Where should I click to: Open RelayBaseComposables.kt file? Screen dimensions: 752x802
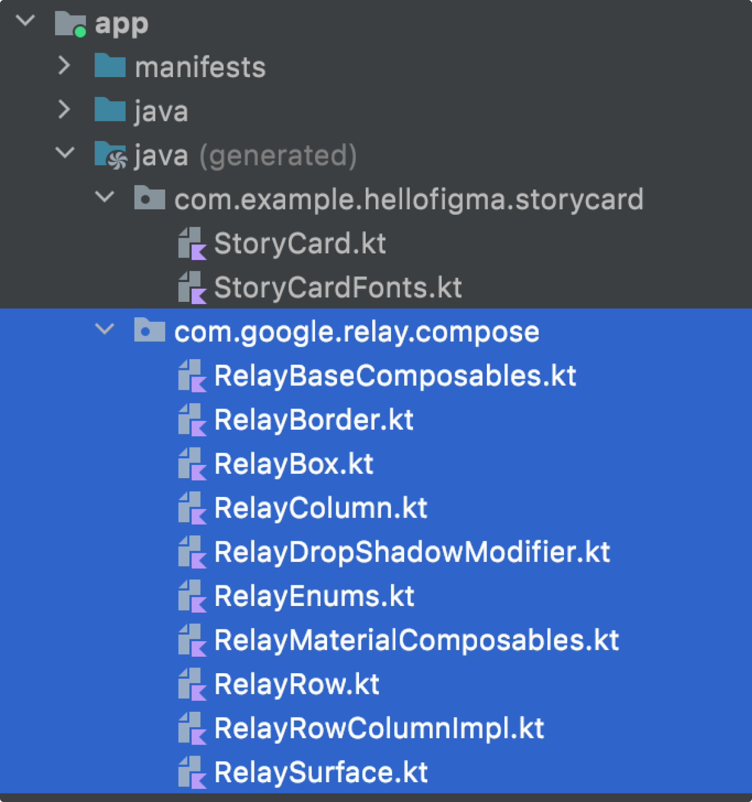[x=395, y=376]
